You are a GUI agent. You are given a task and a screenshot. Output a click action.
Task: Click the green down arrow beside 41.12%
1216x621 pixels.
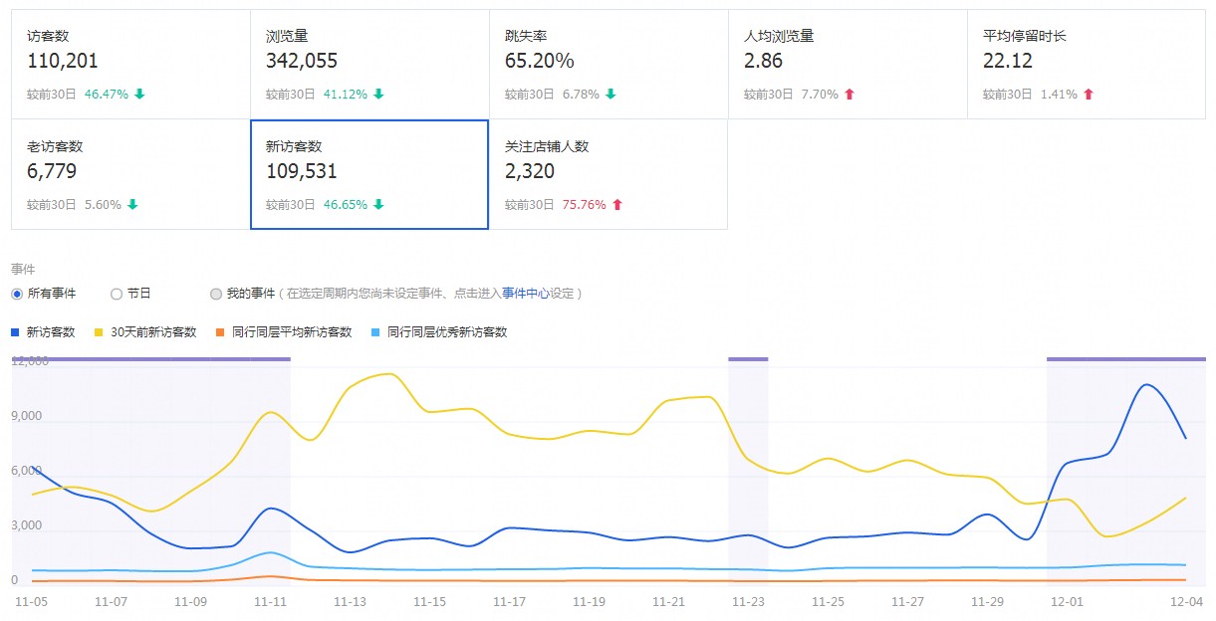click(378, 95)
